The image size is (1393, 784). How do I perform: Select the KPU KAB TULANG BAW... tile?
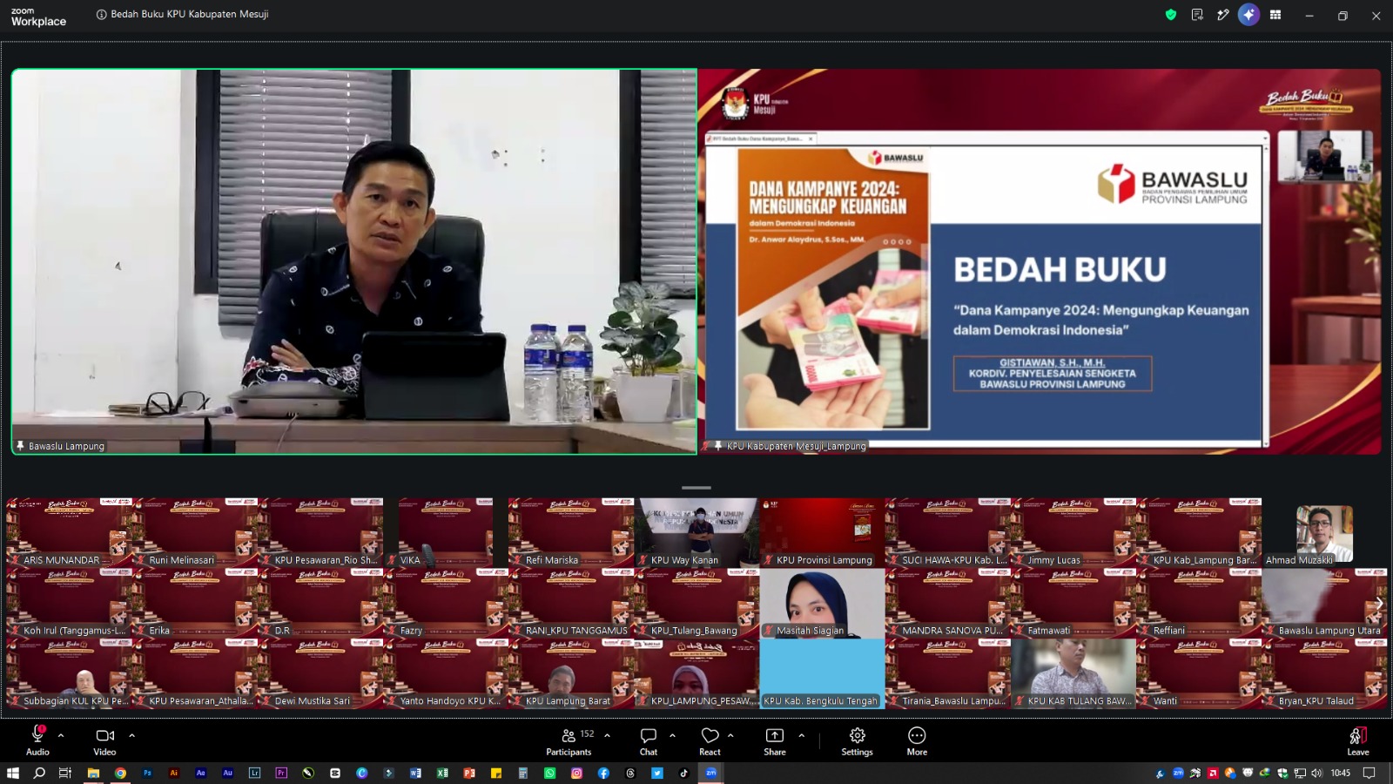[1073, 673]
